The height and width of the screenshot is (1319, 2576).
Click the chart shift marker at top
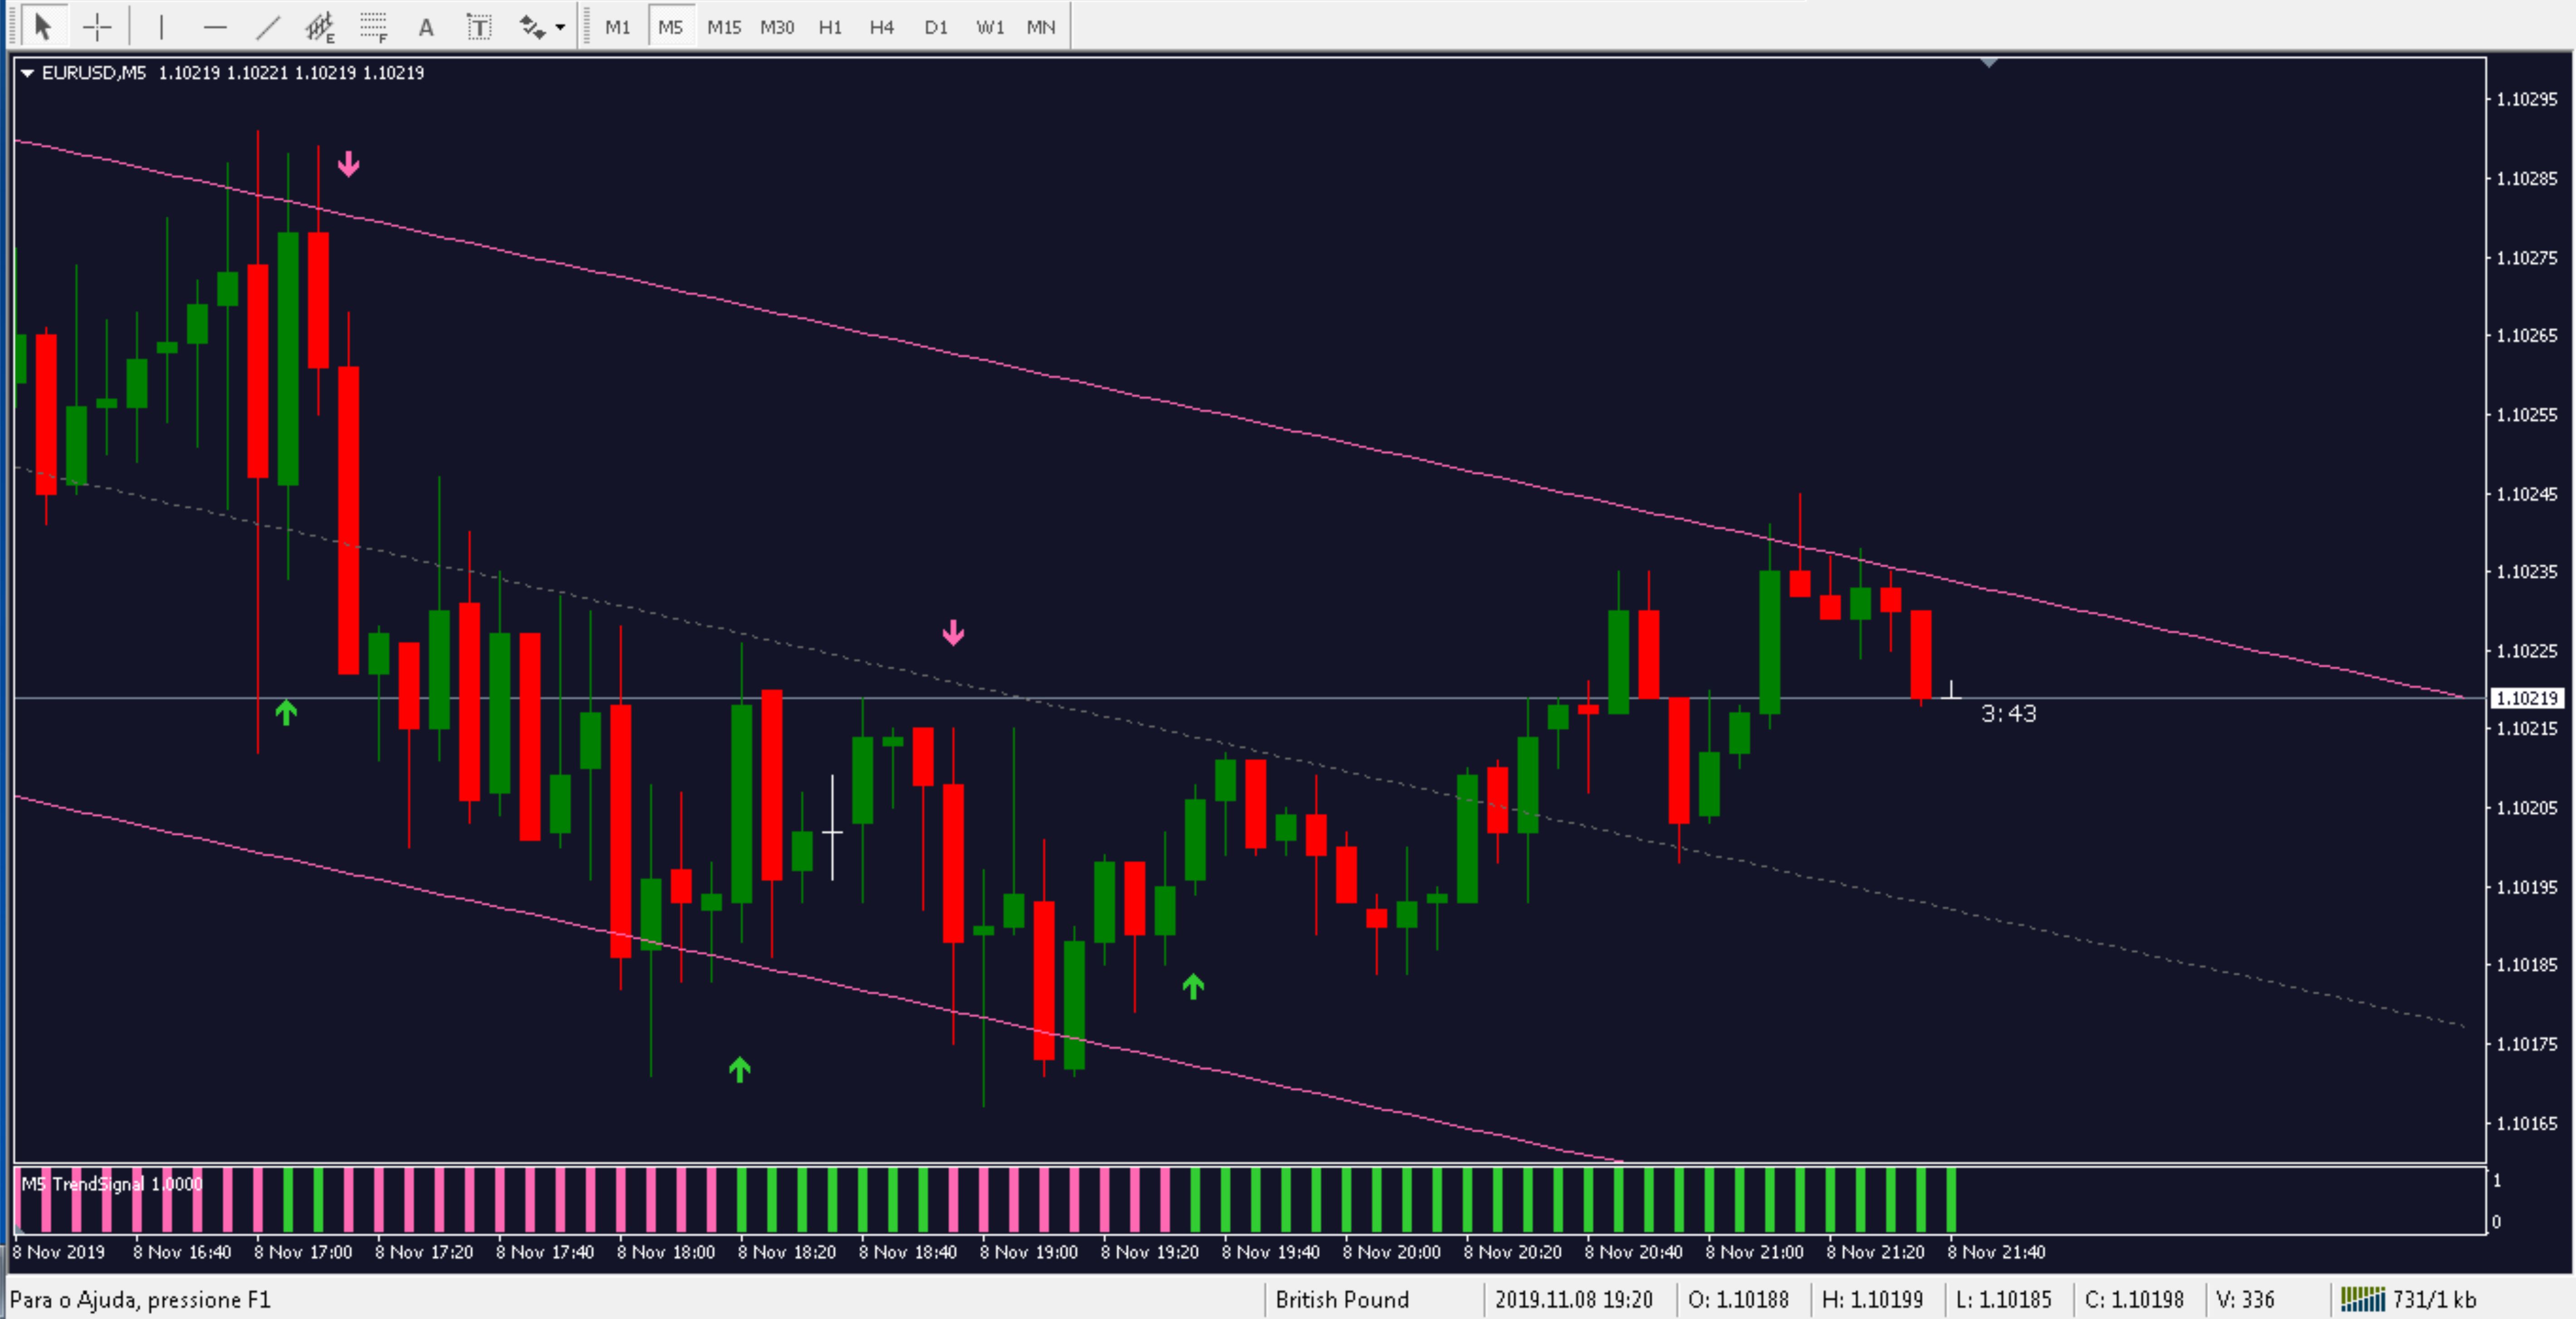tap(1988, 63)
